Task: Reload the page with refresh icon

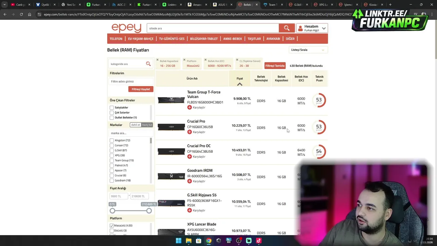Action: (x=21, y=14)
